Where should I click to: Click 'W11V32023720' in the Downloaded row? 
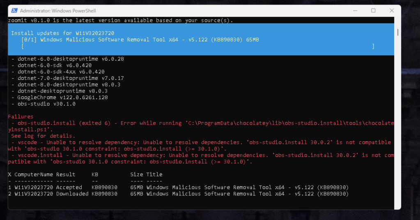pyautogui.click(x=34, y=193)
